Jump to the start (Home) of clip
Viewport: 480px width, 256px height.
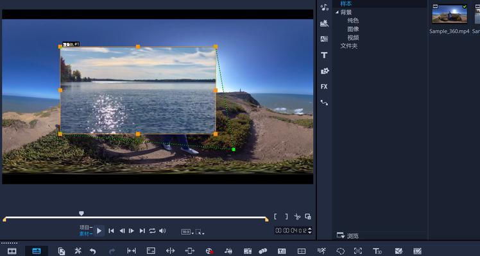pos(112,231)
